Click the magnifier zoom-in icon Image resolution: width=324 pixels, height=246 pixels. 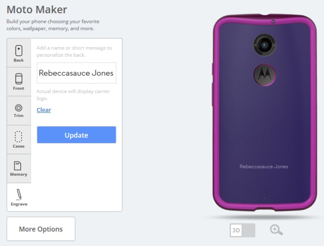276,230
